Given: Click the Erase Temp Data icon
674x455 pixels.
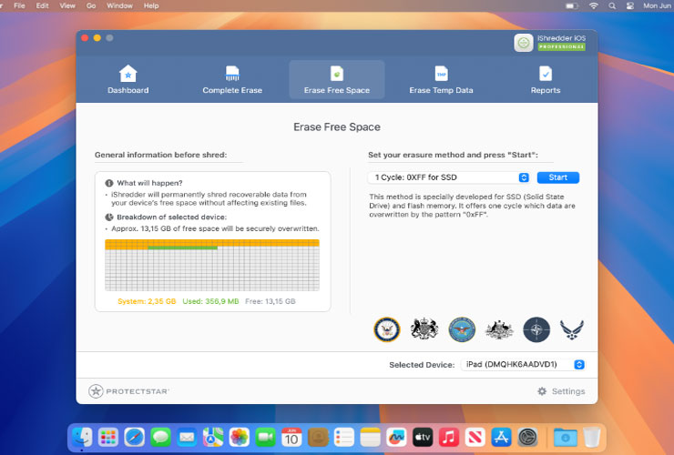Looking at the screenshot, I should (x=441, y=74).
